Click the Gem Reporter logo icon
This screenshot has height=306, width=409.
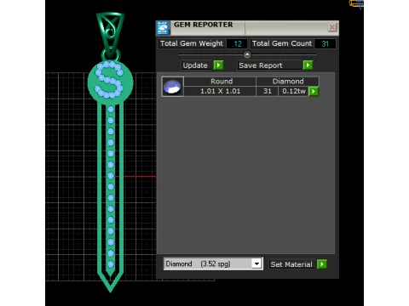163,28
